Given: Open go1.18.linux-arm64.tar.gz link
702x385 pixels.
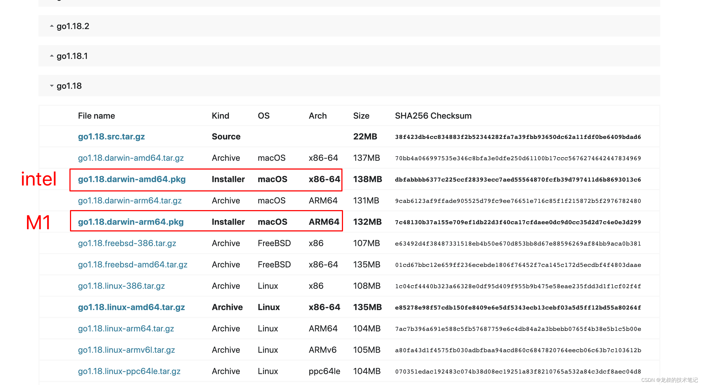Looking at the screenshot, I should [126, 329].
